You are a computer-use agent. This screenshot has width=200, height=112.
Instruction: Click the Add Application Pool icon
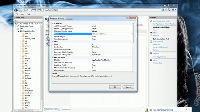(151, 21)
